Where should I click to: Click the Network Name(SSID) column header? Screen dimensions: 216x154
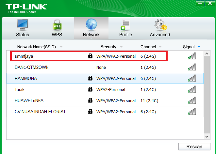point(37,47)
